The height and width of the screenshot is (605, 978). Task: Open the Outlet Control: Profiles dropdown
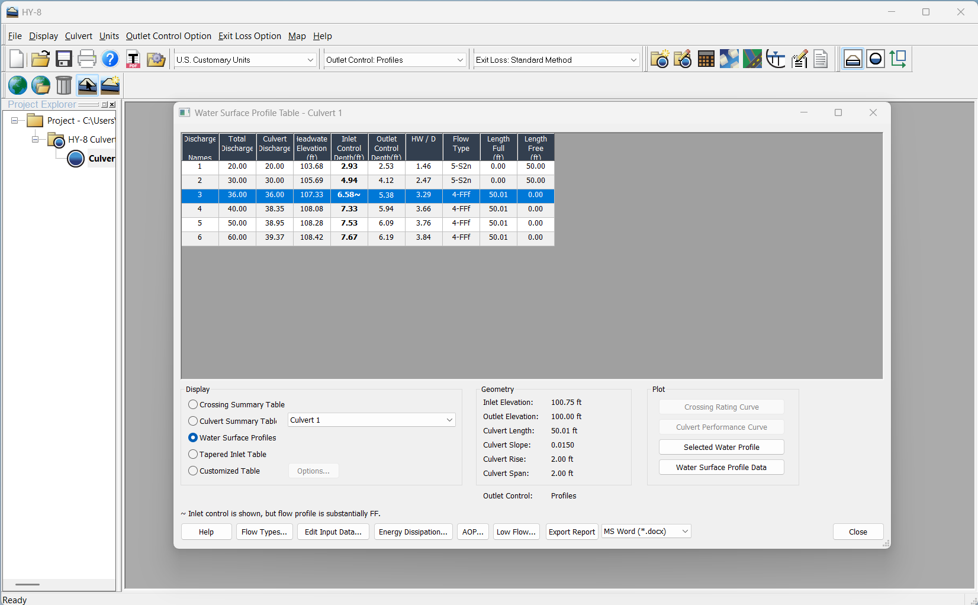click(395, 60)
